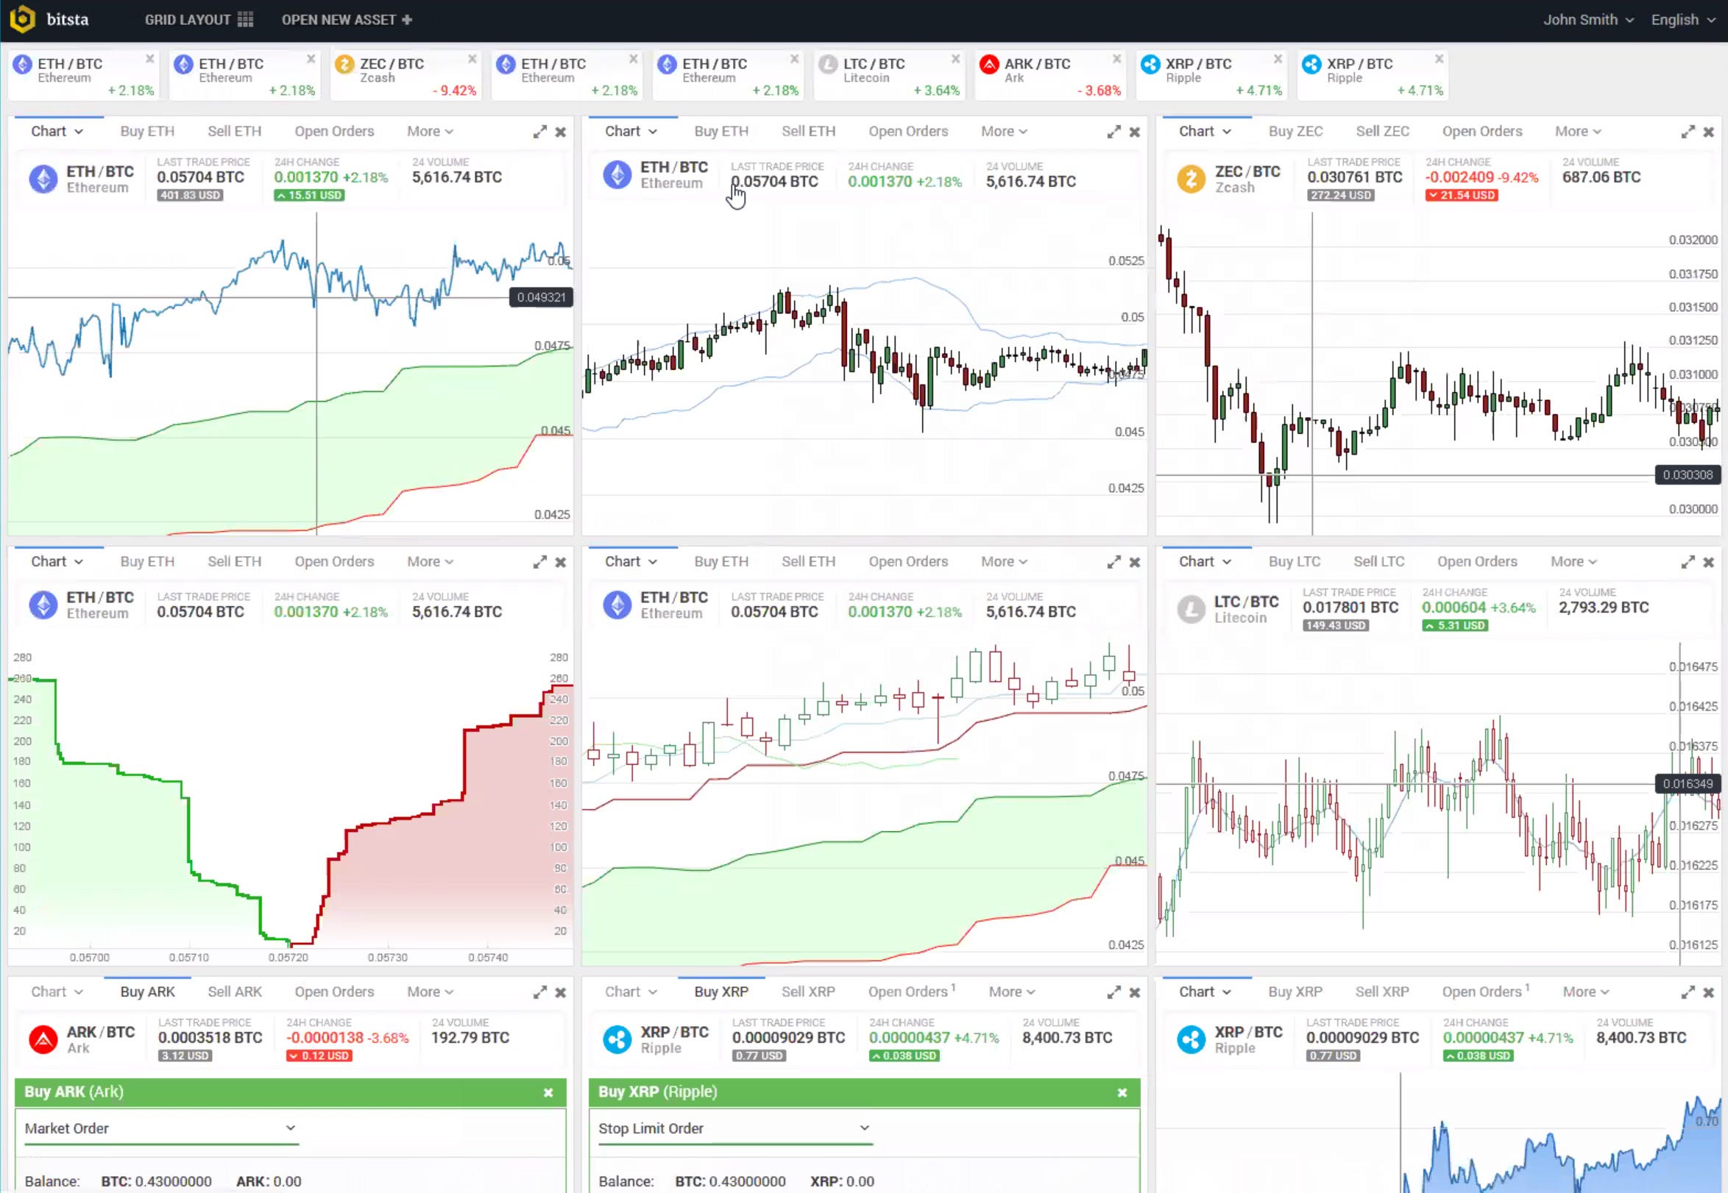The width and height of the screenshot is (1728, 1193).
Task: Click the bitsta logo
Action: (50, 19)
